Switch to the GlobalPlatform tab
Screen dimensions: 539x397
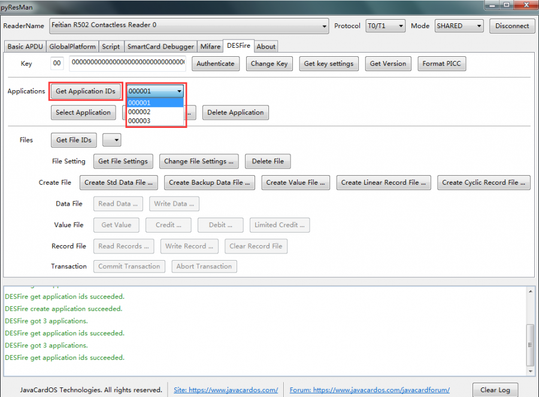(x=72, y=46)
